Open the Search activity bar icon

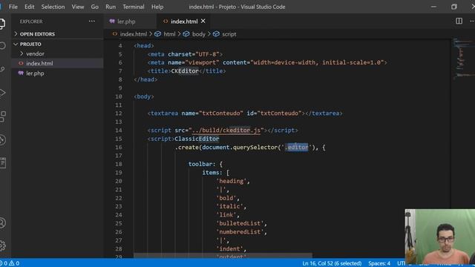[x=2, y=46]
